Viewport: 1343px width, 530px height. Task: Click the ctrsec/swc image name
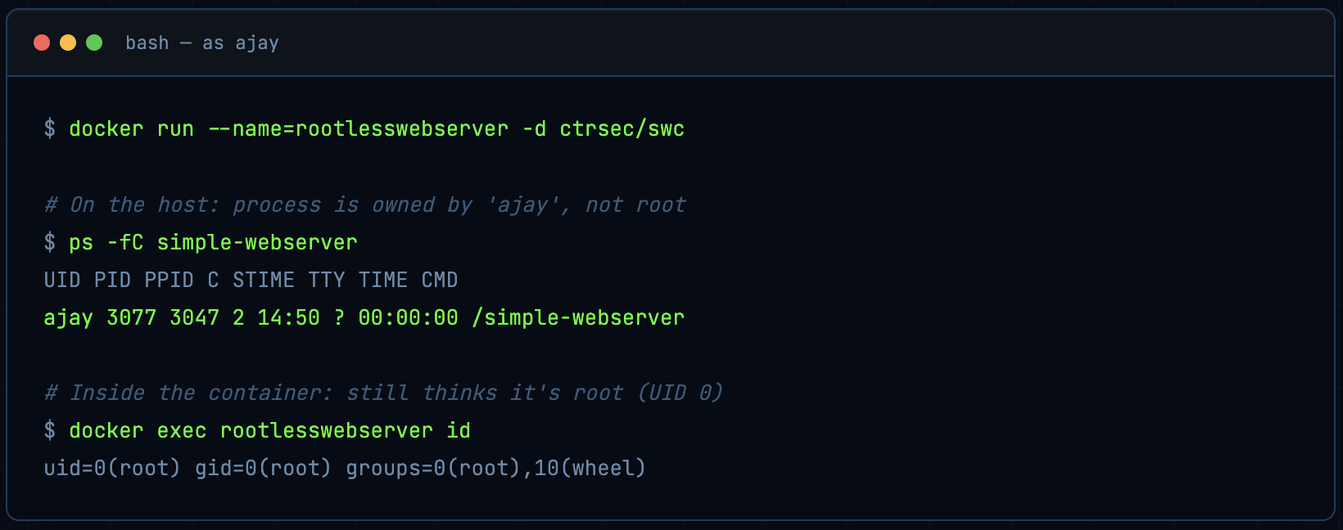tap(622, 128)
